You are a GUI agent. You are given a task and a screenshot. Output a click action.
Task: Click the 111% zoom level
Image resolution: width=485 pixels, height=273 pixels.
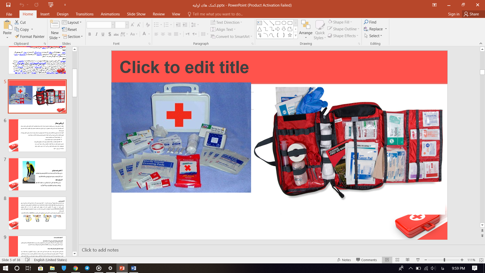click(x=471, y=260)
